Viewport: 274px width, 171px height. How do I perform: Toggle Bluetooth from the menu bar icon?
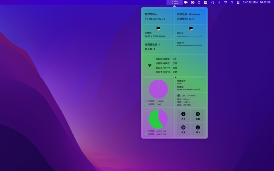click(219, 2)
